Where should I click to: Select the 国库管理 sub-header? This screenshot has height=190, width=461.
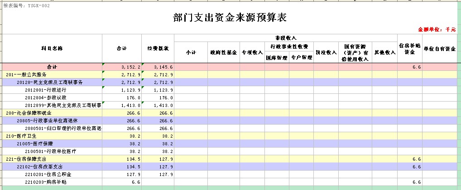pos(277,57)
